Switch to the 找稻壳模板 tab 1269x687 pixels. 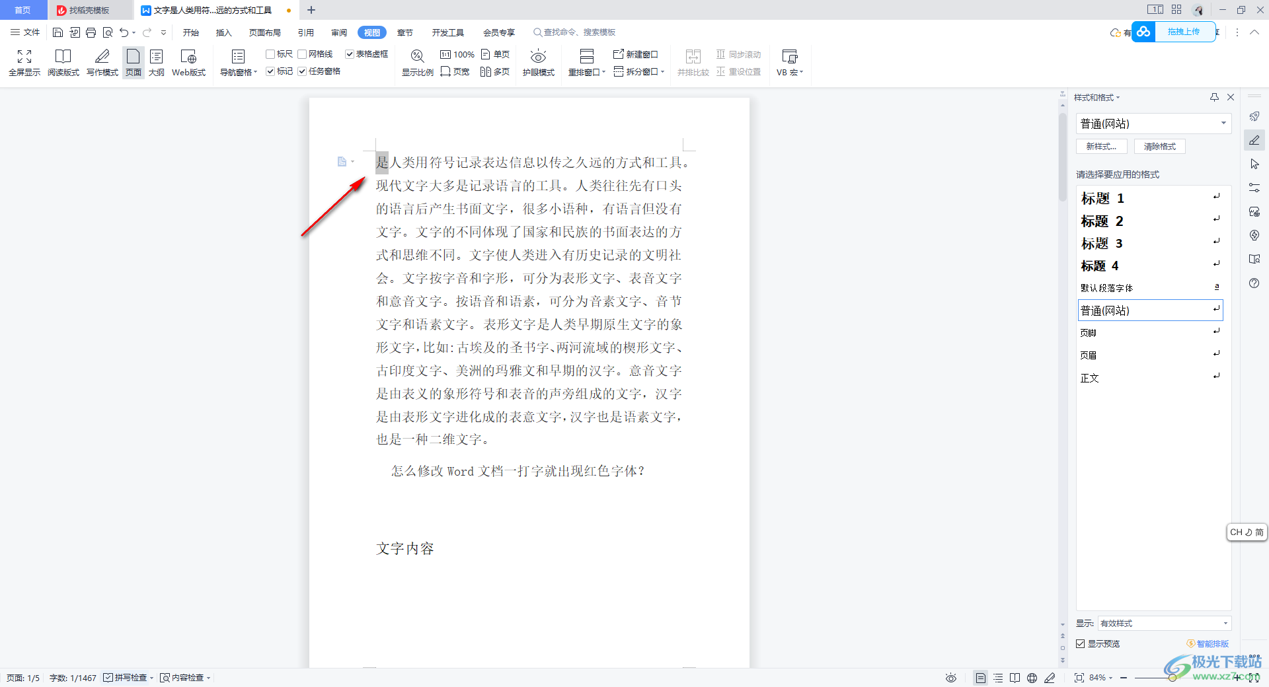[90, 10]
